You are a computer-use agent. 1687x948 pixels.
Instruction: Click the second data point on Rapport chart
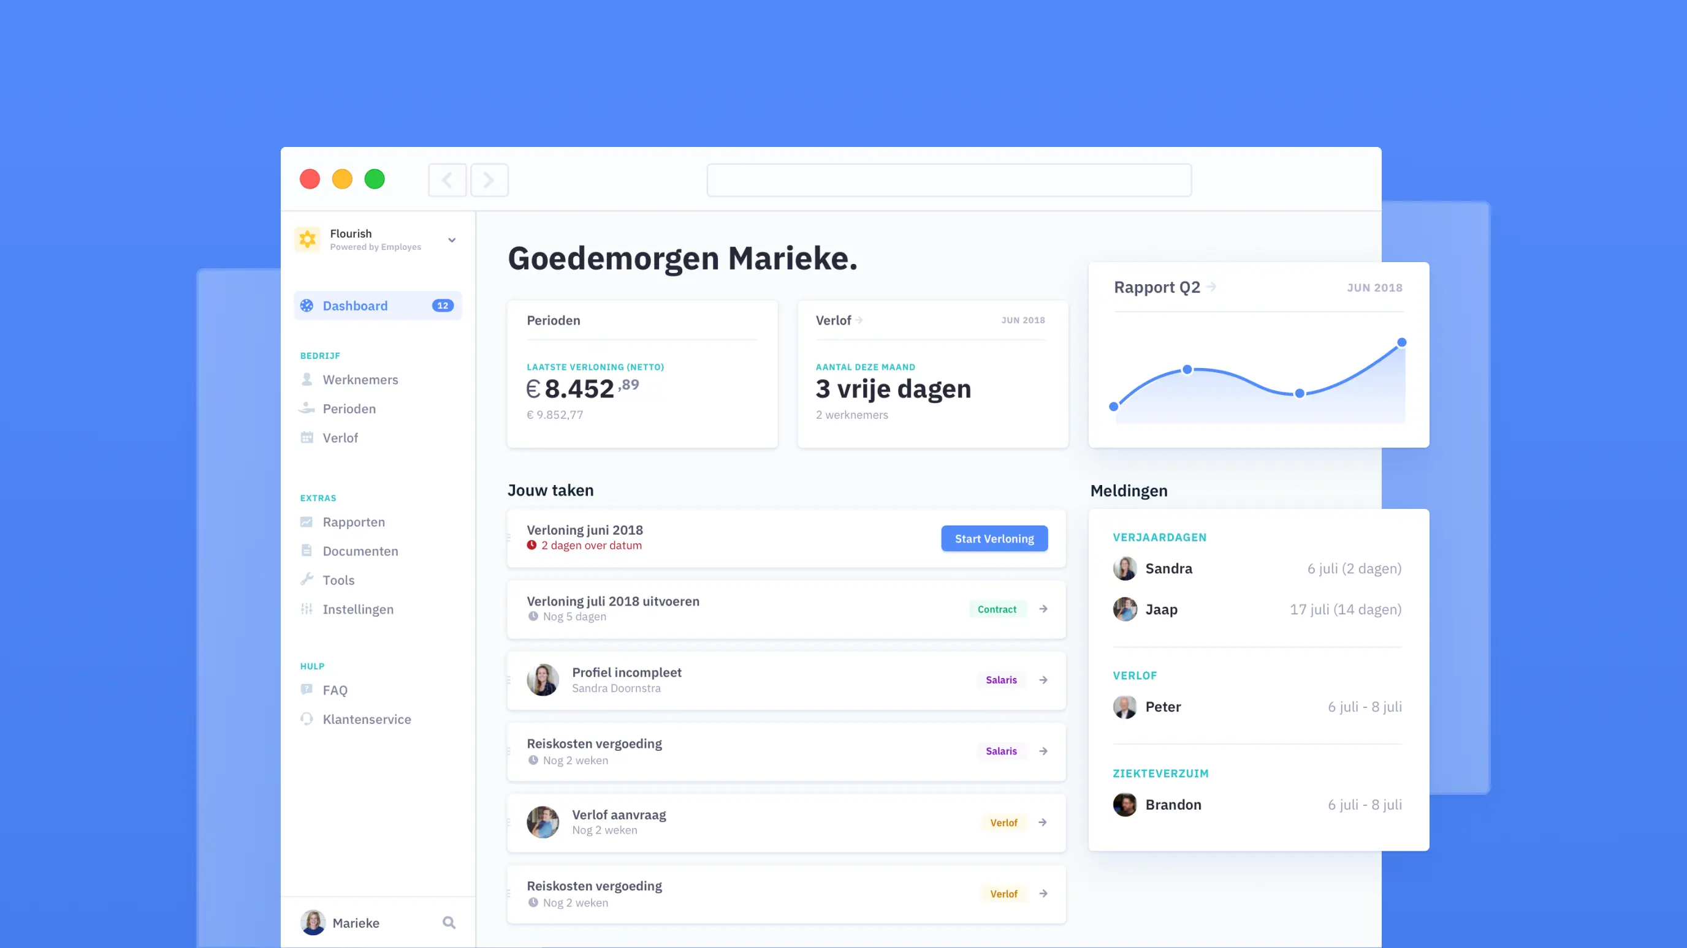1187,370
